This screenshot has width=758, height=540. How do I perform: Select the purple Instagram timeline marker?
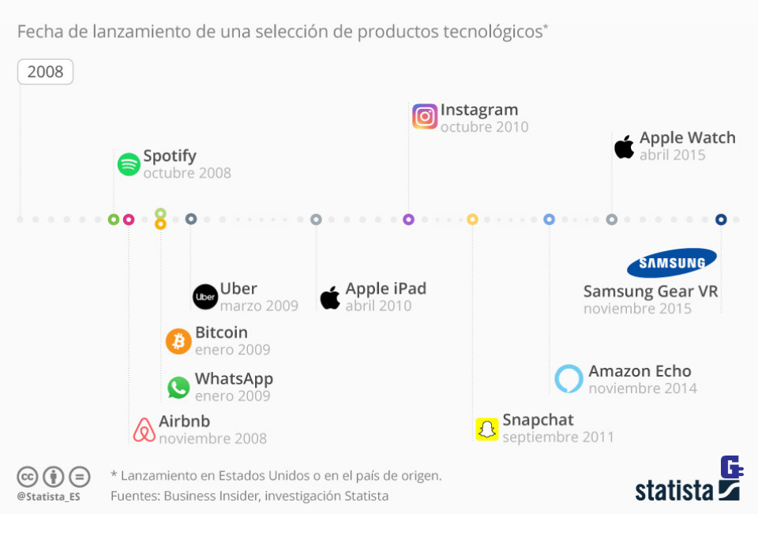pyautogui.click(x=408, y=219)
